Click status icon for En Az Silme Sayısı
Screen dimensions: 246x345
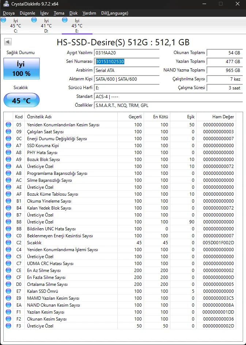8,270
